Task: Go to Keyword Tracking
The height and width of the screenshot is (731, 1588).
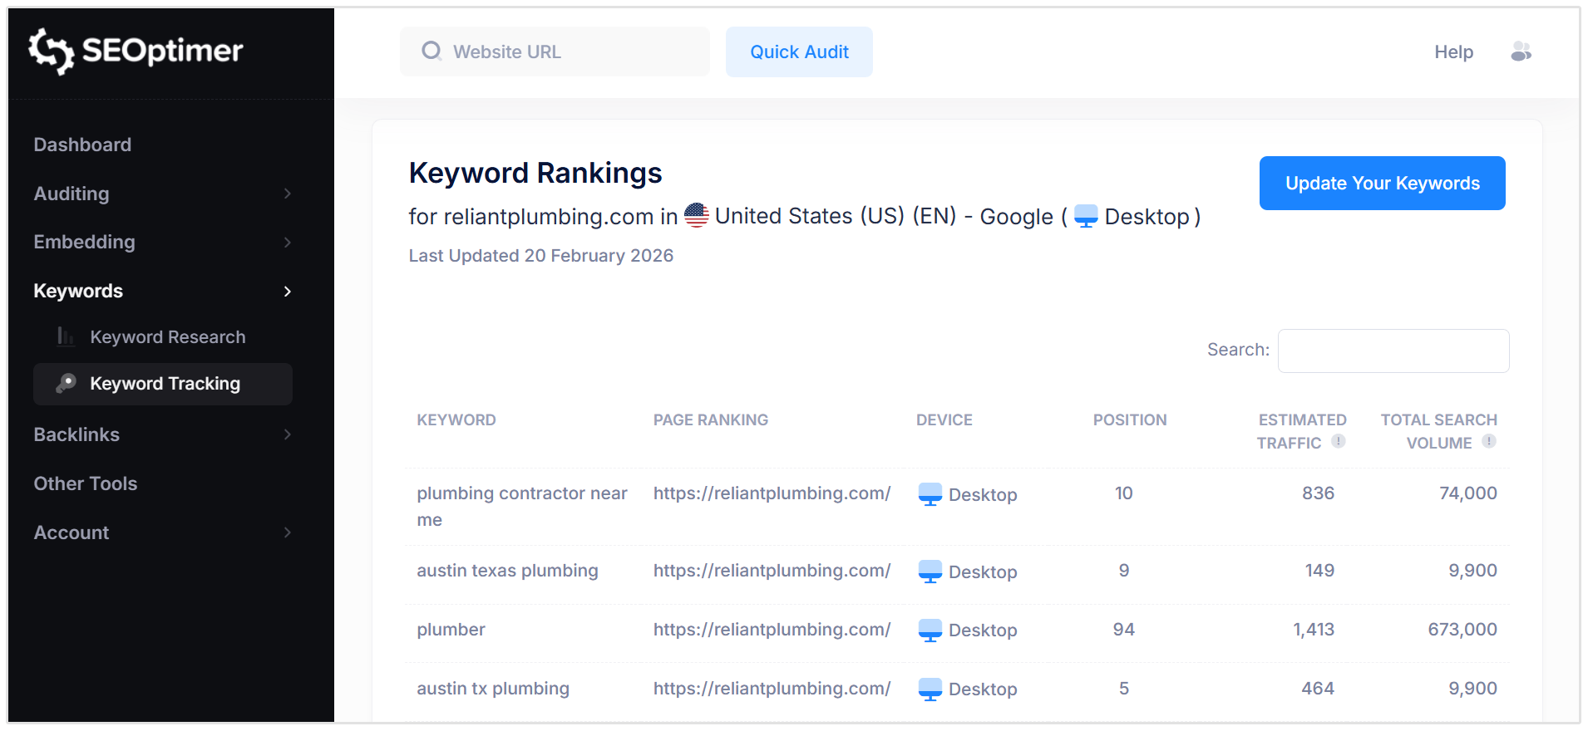Action: point(165,383)
